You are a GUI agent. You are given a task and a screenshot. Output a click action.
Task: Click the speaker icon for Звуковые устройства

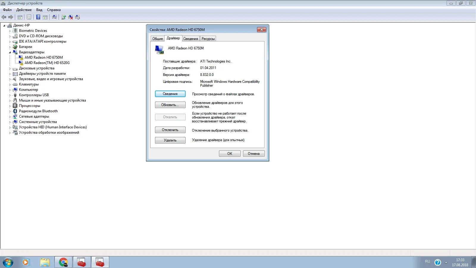tap(15, 79)
